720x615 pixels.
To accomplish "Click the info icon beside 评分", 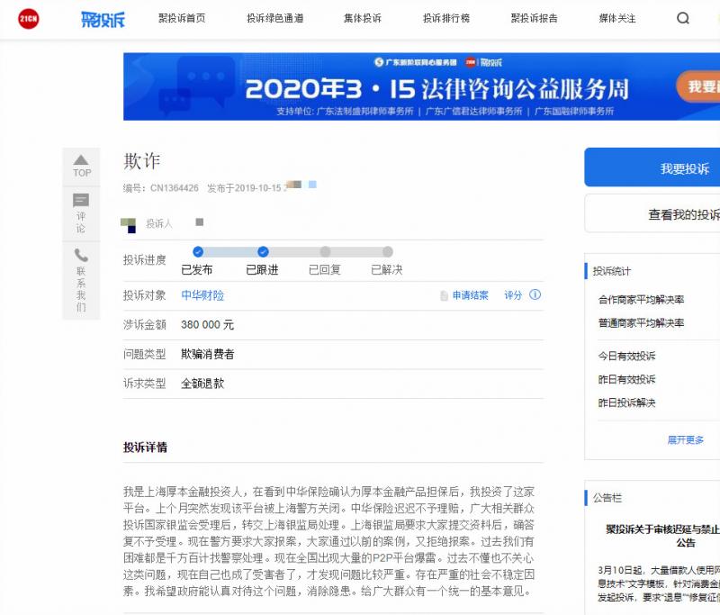I will [535, 294].
